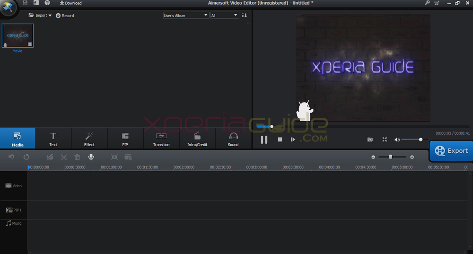473x254 pixels.
Task: Click the edit clip icon
Action: coord(50,157)
